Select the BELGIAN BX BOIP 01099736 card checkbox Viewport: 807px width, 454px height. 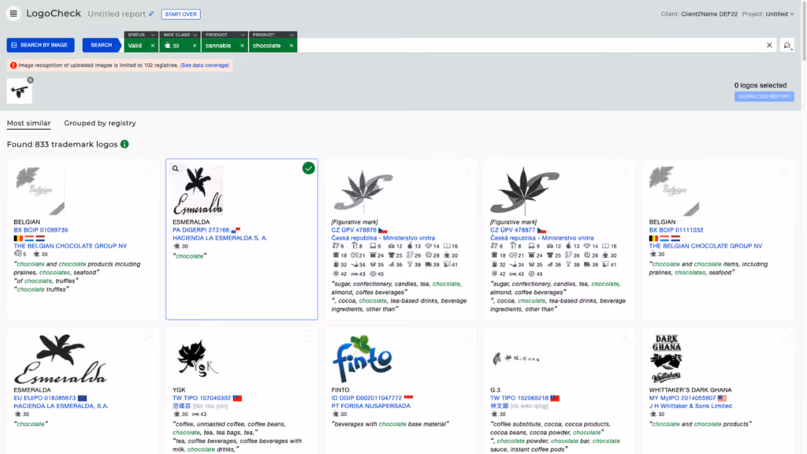pyautogui.click(x=149, y=169)
